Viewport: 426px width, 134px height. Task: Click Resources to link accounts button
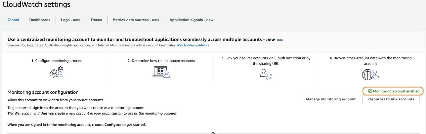pyautogui.click(x=391, y=99)
